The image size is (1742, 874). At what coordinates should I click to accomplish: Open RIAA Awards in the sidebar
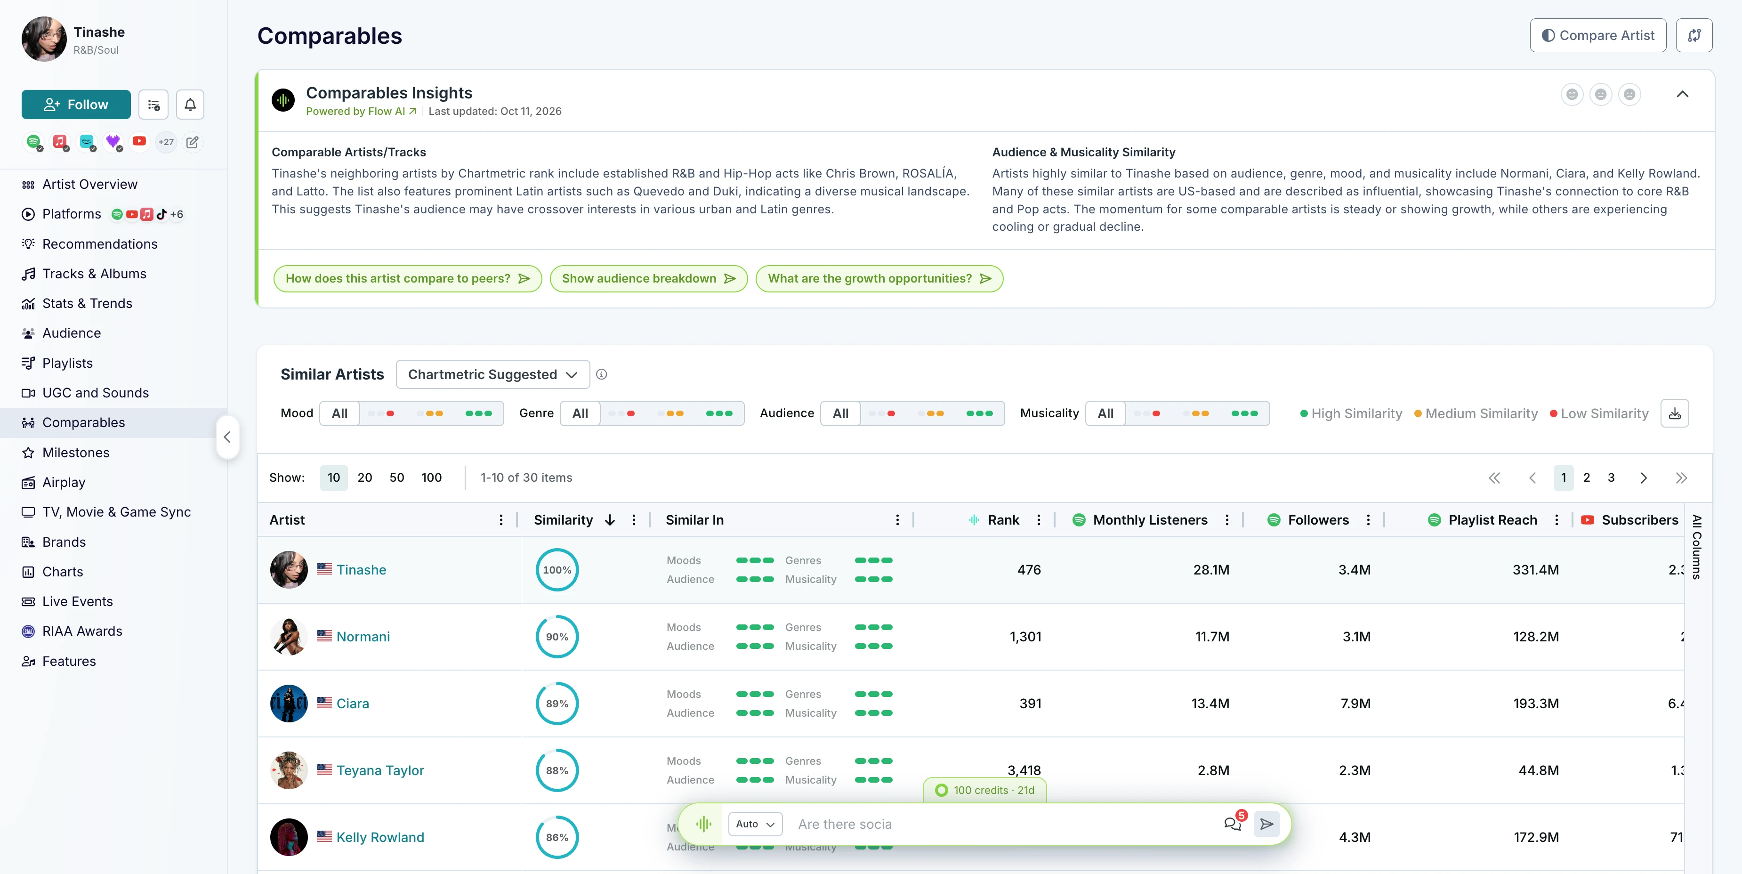[x=82, y=631]
